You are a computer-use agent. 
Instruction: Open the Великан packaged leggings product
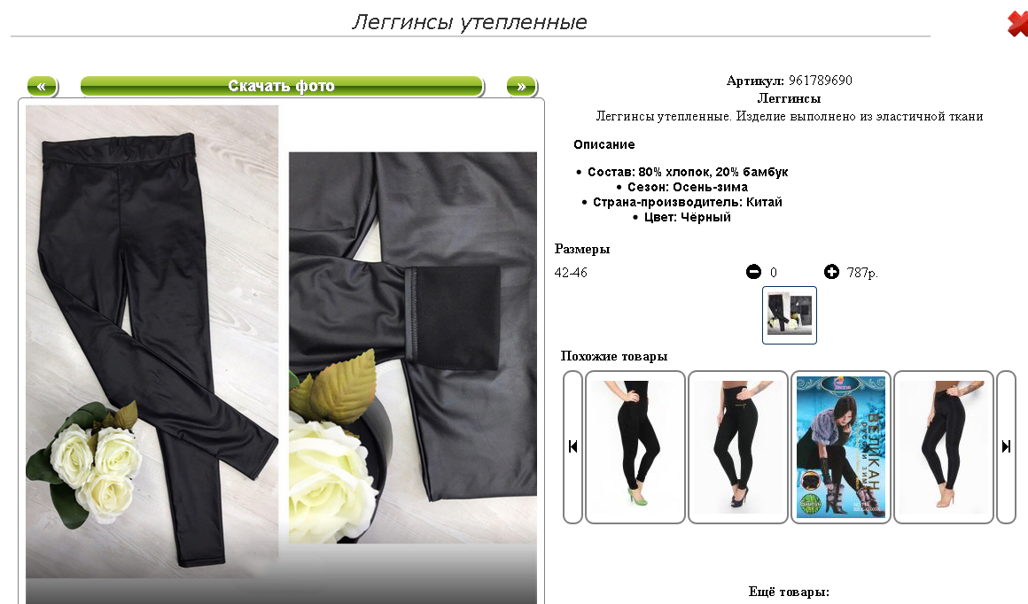point(840,446)
